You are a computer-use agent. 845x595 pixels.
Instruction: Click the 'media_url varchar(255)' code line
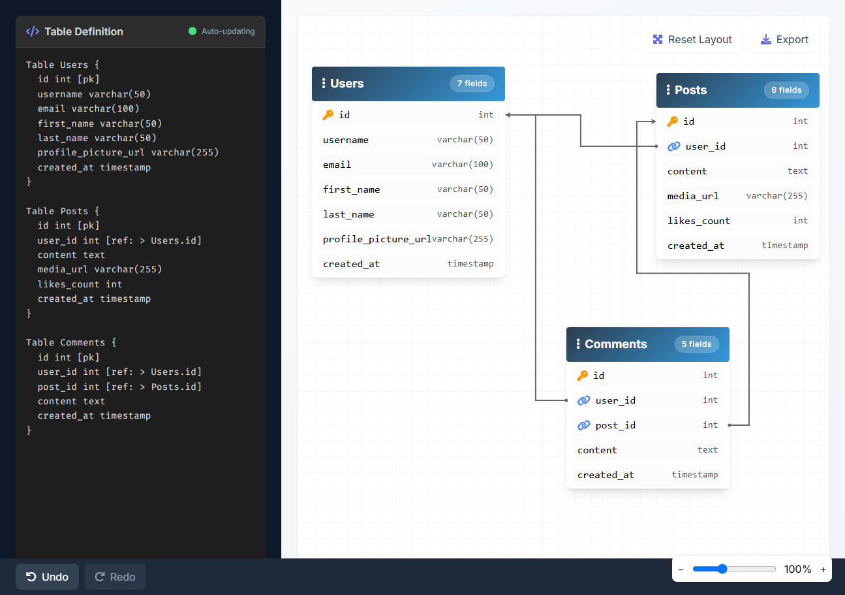coord(100,269)
